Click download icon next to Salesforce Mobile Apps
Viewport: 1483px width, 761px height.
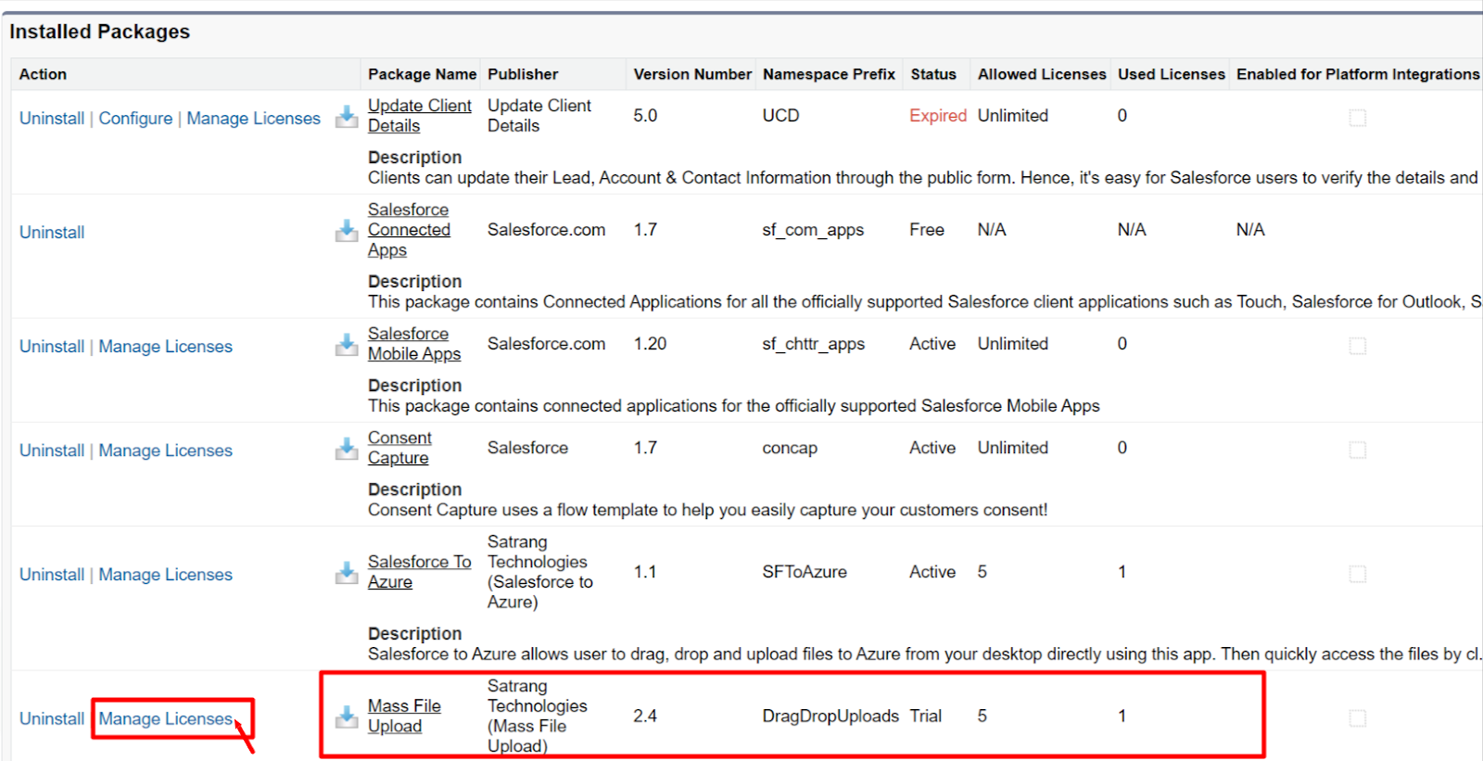[347, 345]
